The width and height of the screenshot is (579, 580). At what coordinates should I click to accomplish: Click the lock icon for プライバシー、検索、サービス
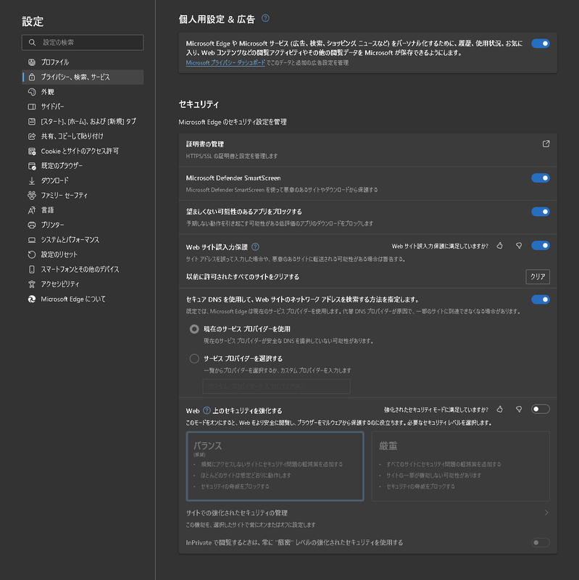tap(32, 77)
